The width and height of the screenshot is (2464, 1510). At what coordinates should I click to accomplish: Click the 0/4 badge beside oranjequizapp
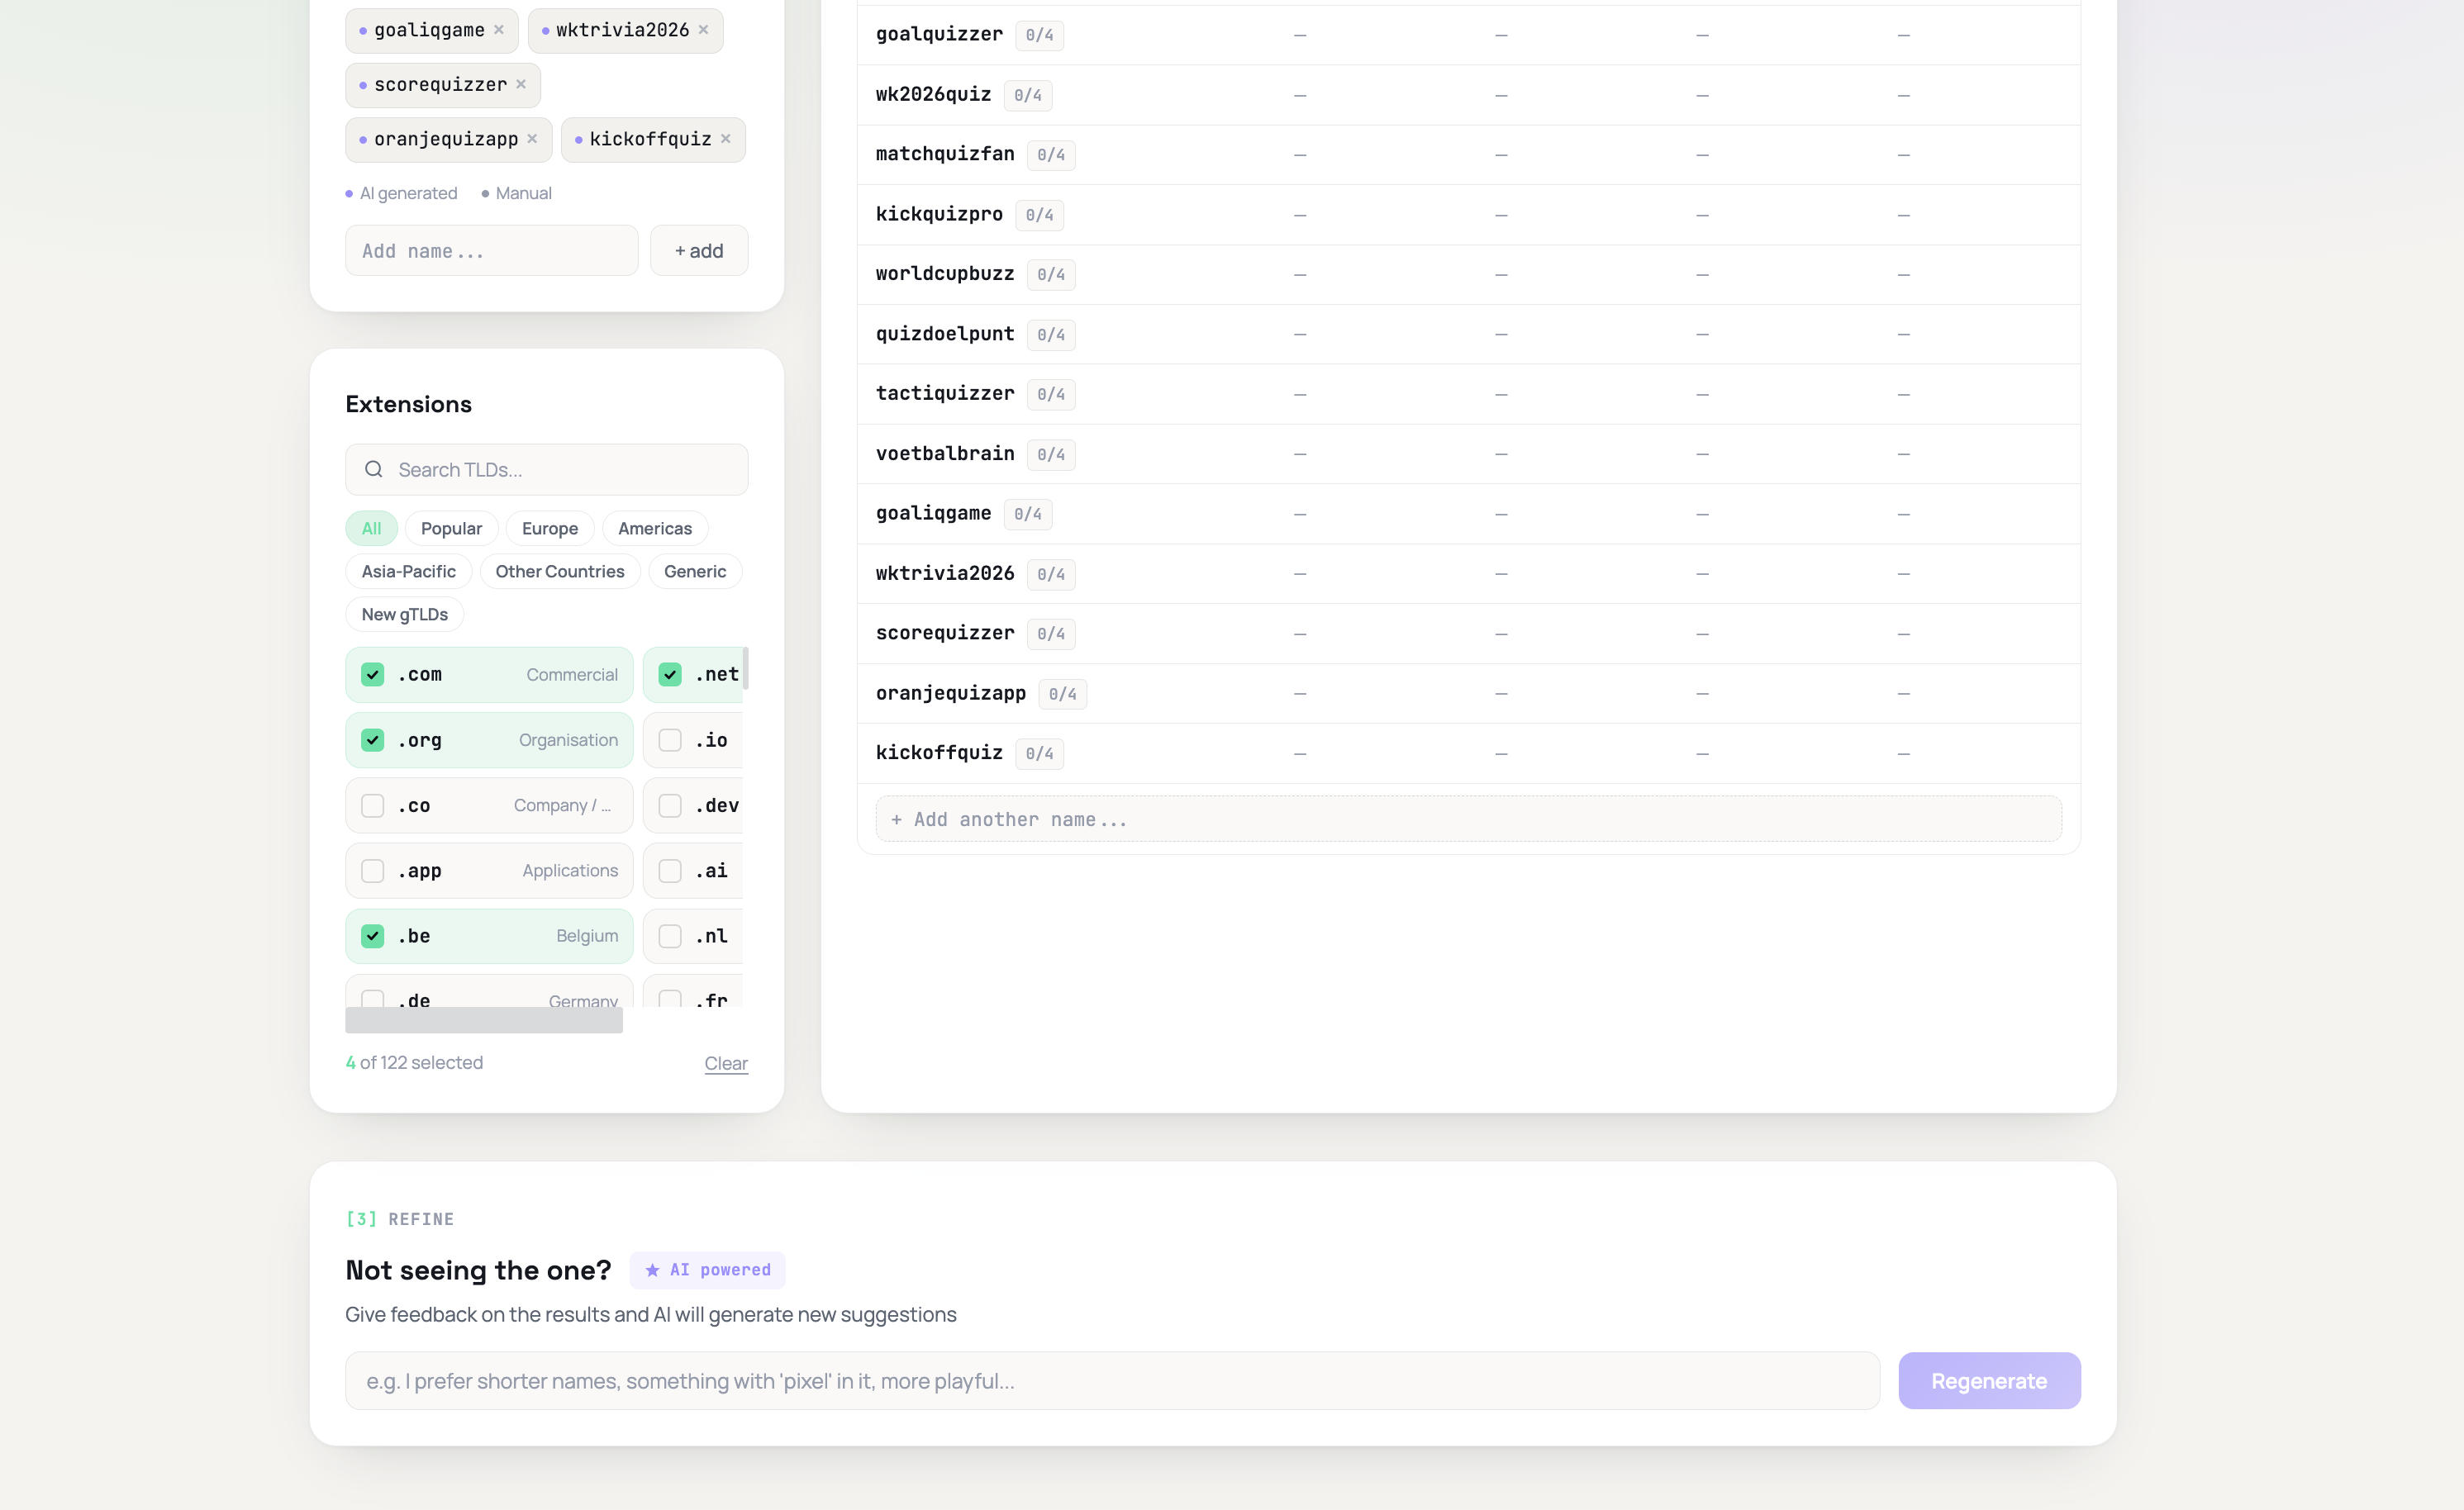pyautogui.click(x=1062, y=694)
